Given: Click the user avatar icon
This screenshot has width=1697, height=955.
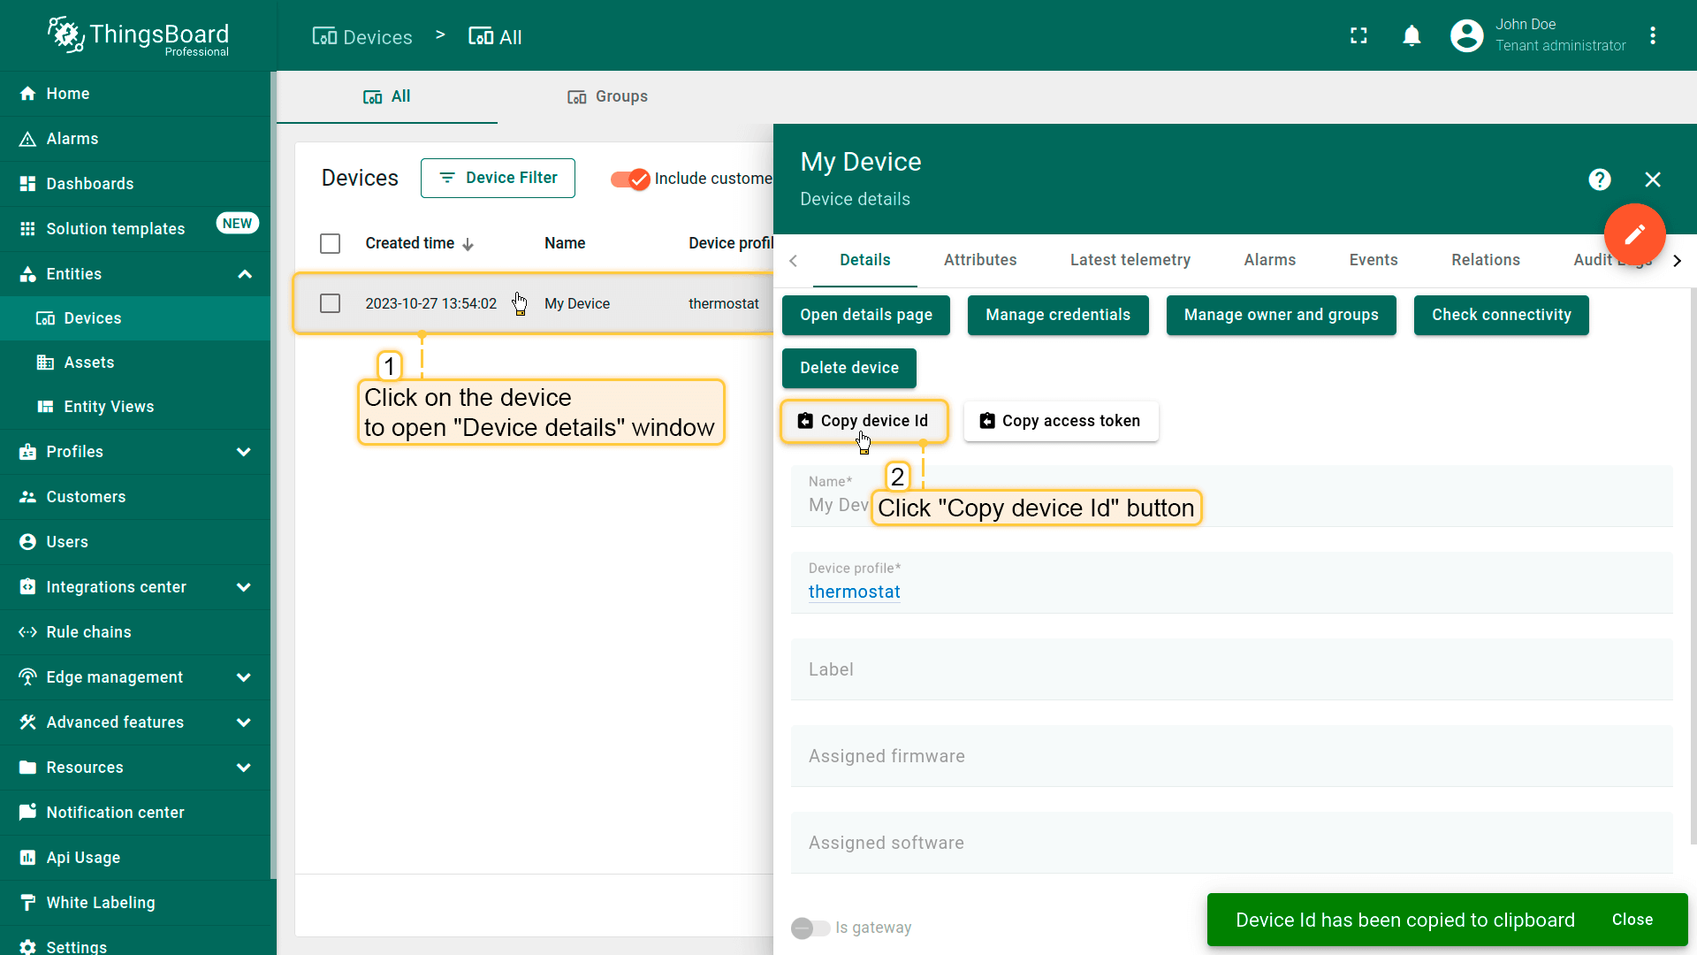Looking at the screenshot, I should 1466,35.
